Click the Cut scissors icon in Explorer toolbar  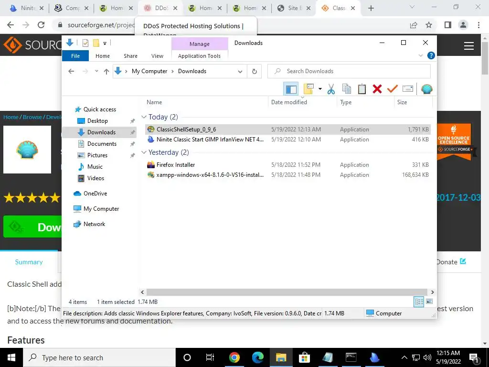tap(331, 89)
